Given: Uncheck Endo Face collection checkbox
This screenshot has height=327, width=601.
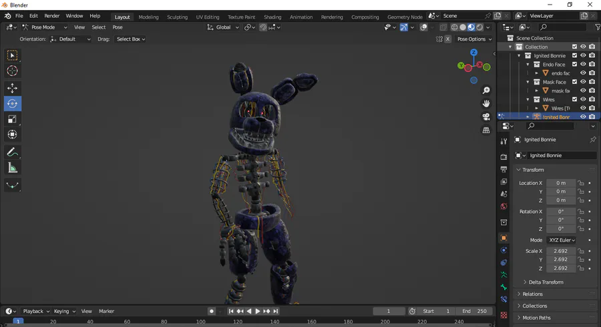Looking at the screenshot, I should [574, 64].
